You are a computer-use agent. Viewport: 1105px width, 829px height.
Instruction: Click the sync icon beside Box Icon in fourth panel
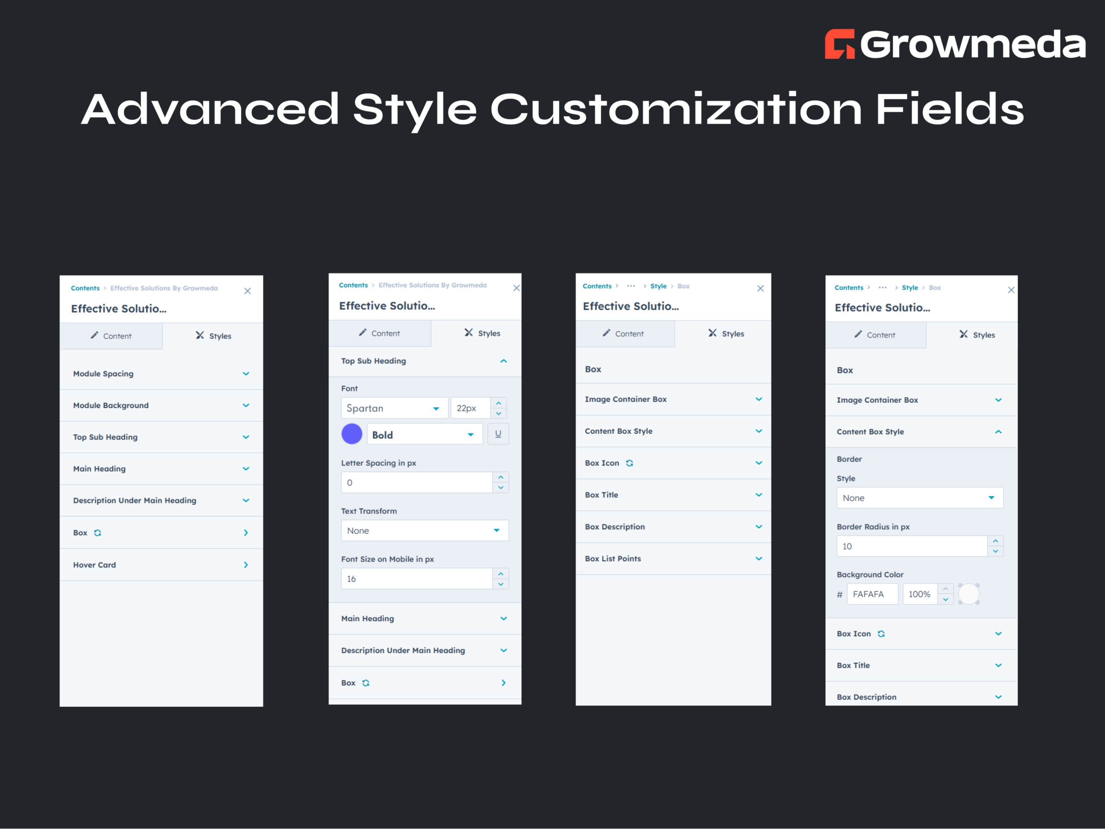point(881,633)
